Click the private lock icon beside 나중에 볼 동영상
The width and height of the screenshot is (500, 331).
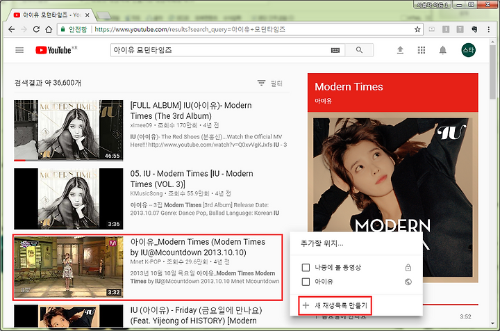(408, 268)
